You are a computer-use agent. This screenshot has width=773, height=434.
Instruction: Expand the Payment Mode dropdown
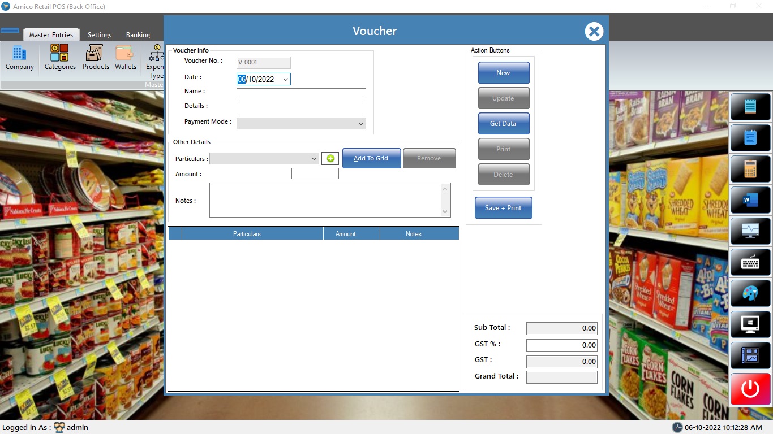[x=360, y=124]
